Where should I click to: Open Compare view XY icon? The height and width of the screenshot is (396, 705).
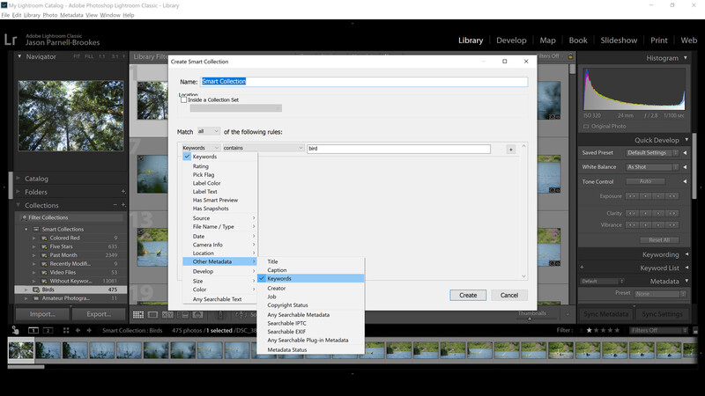click(x=167, y=315)
